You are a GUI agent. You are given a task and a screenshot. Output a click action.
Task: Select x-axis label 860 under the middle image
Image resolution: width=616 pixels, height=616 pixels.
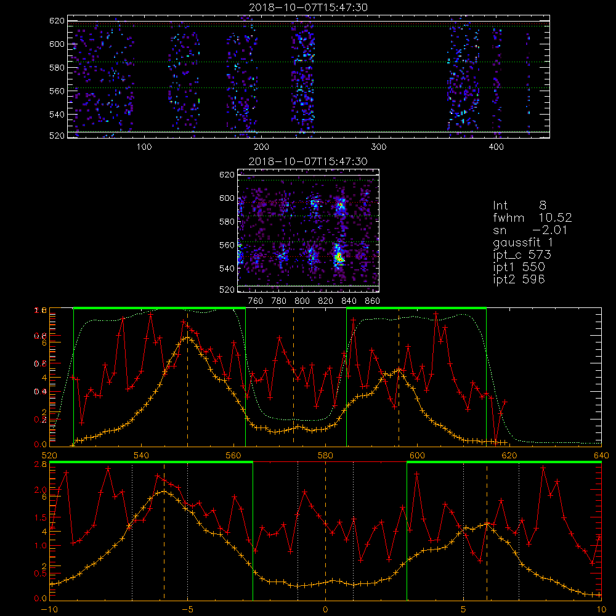click(x=373, y=301)
